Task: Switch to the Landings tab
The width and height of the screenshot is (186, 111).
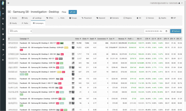Action: point(37,18)
